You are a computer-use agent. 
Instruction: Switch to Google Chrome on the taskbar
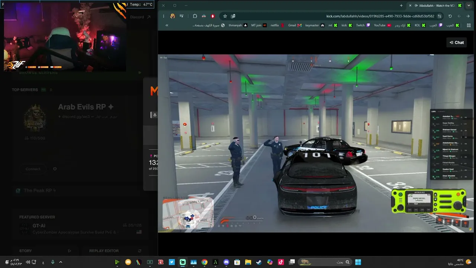tap(205, 262)
